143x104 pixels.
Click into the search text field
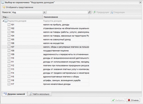click(67, 12)
